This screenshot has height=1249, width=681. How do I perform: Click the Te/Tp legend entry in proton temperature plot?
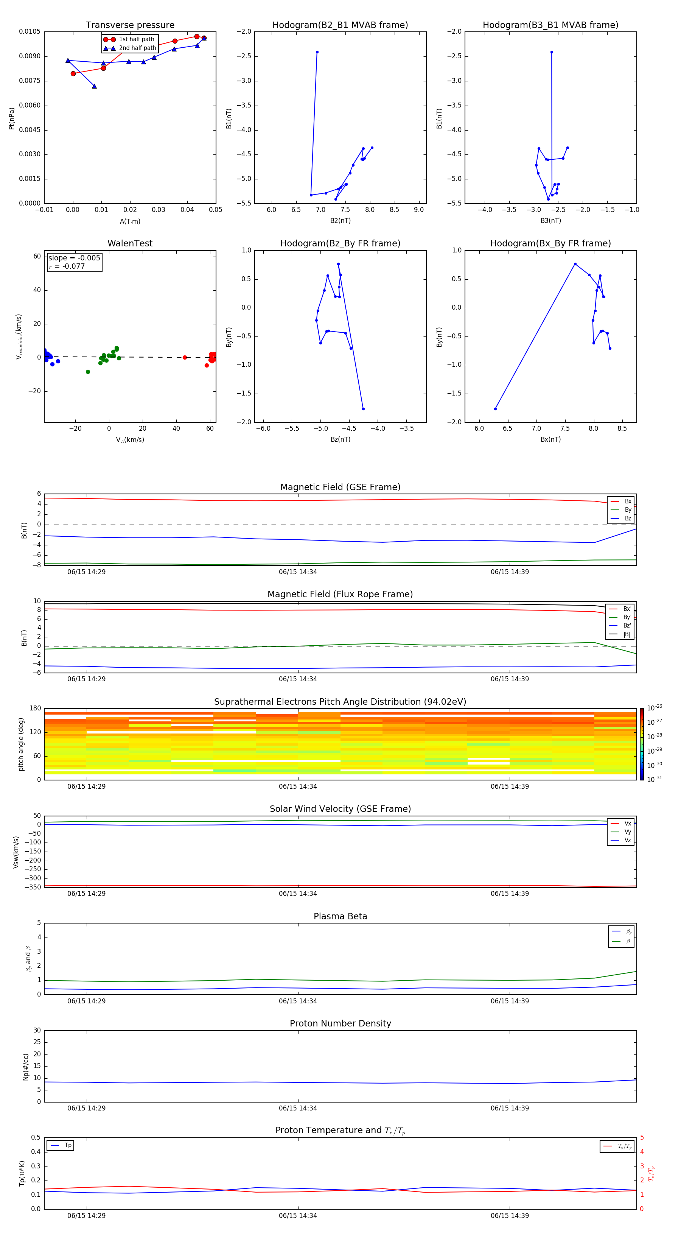click(617, 1146)
